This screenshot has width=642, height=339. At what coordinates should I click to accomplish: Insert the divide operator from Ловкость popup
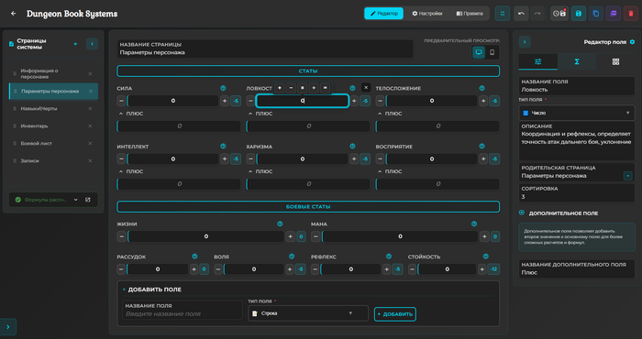pyautogui.click(x=314, y=88)
